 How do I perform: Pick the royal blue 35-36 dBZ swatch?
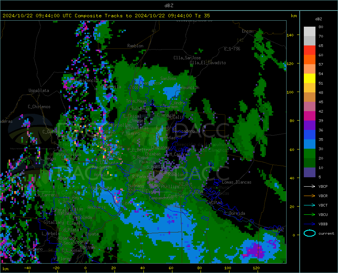pos(309,135)
